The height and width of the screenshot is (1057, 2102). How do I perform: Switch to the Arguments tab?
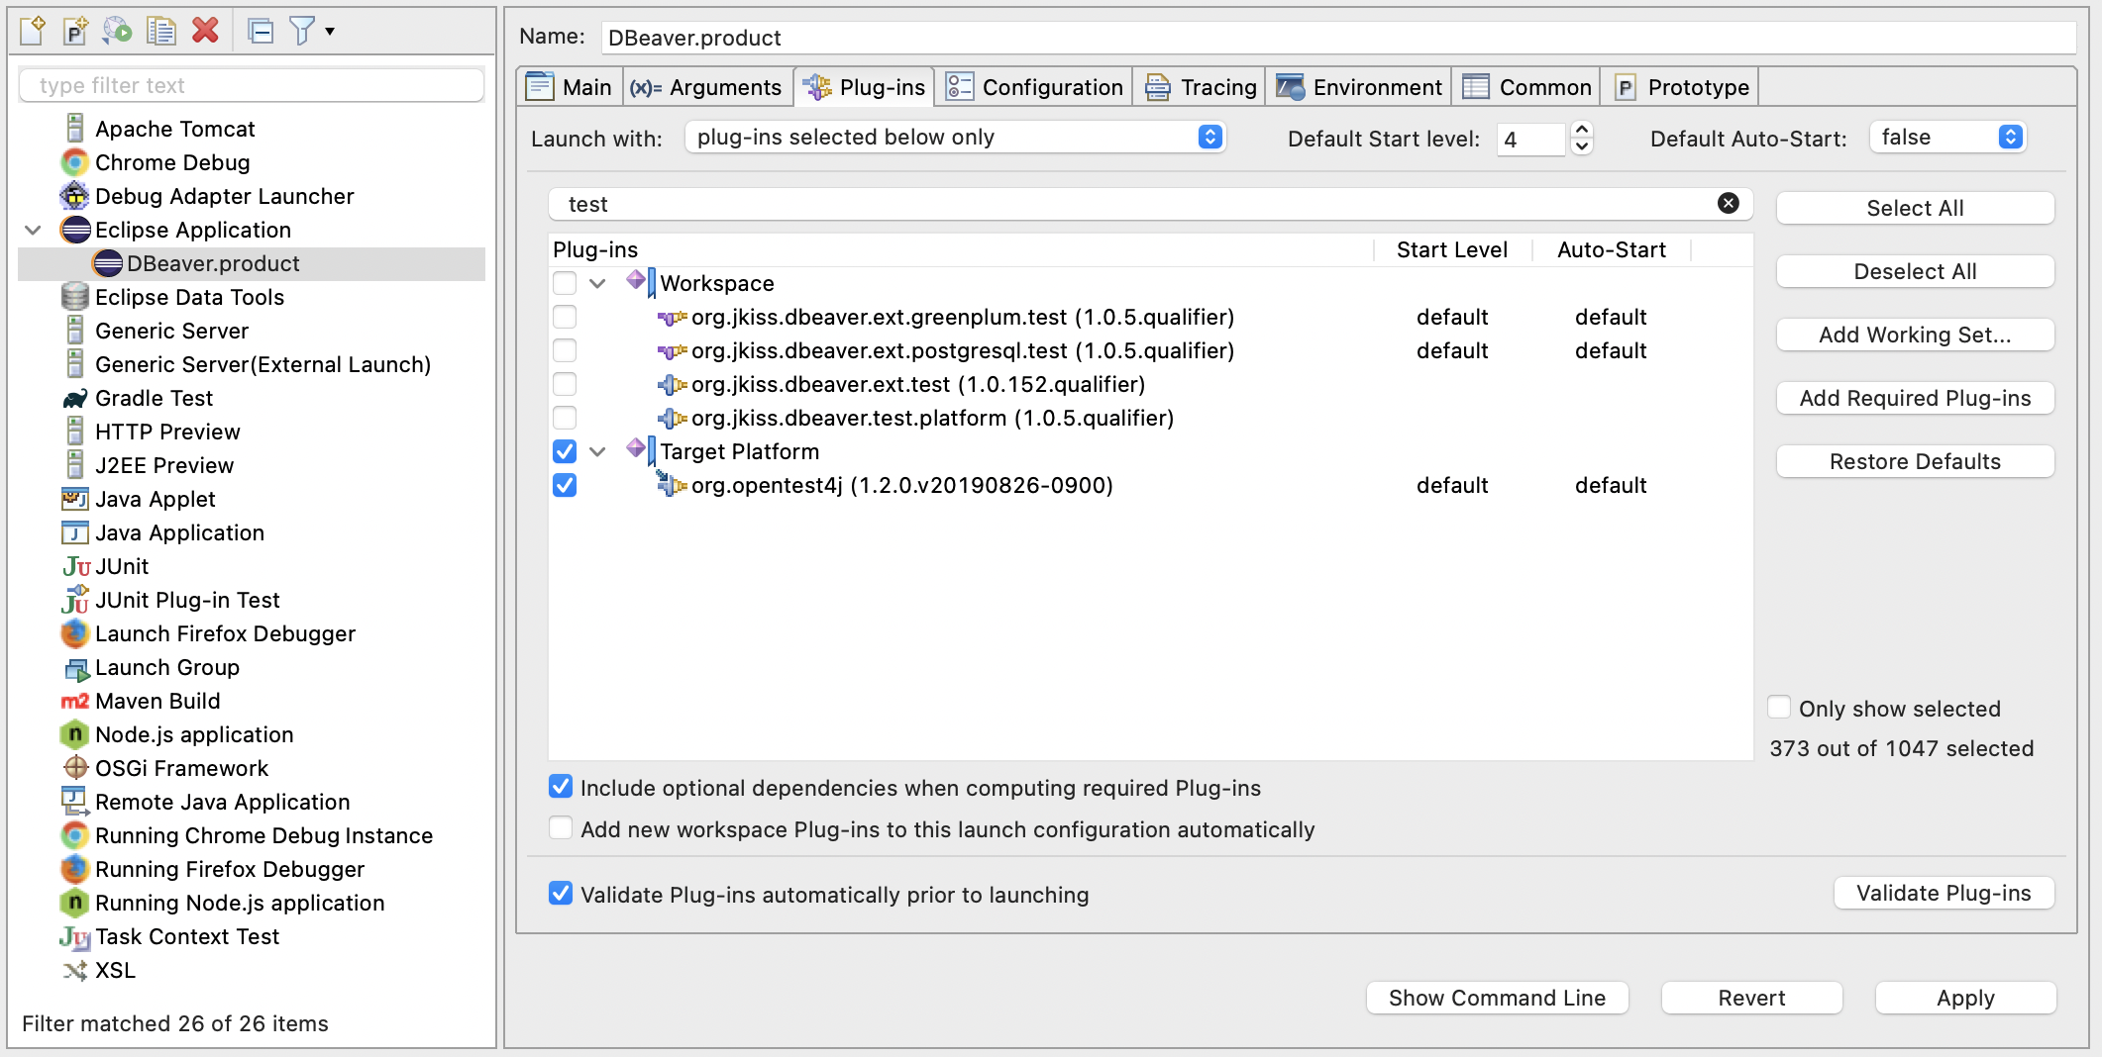point(706,87)
